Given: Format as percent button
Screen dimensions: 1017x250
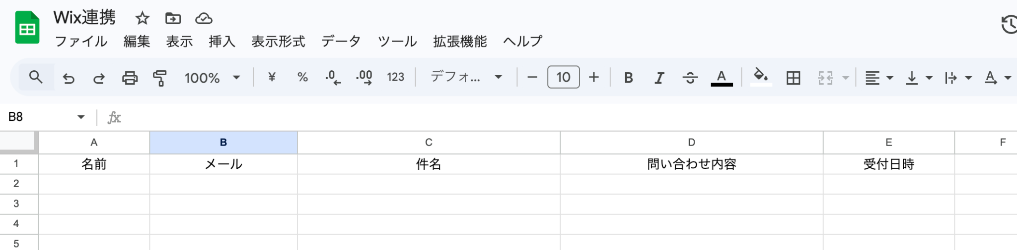Looking at the screenshot, I should coord(302,77).
